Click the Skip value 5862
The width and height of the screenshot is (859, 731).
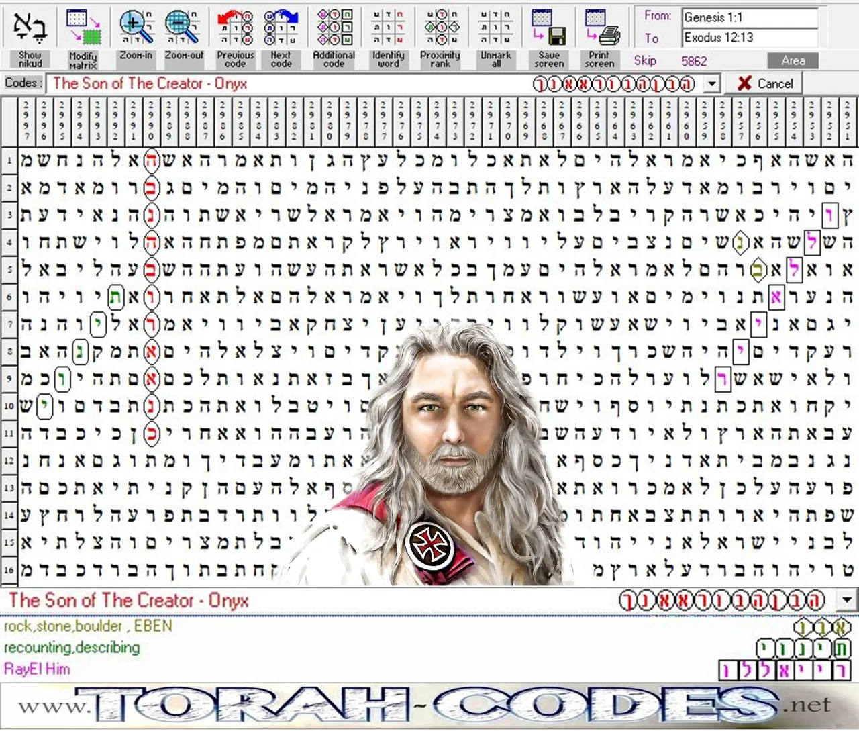694,61
